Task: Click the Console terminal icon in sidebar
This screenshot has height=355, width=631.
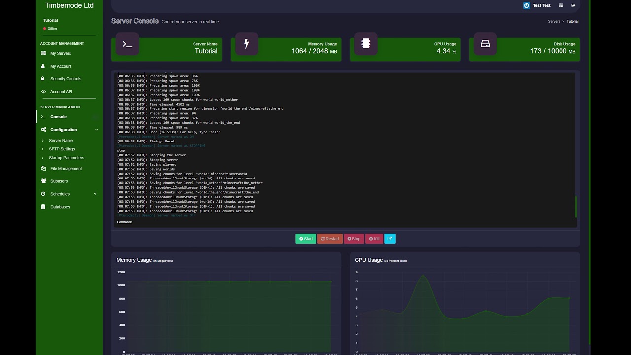Action: click(x=43, y=117)
